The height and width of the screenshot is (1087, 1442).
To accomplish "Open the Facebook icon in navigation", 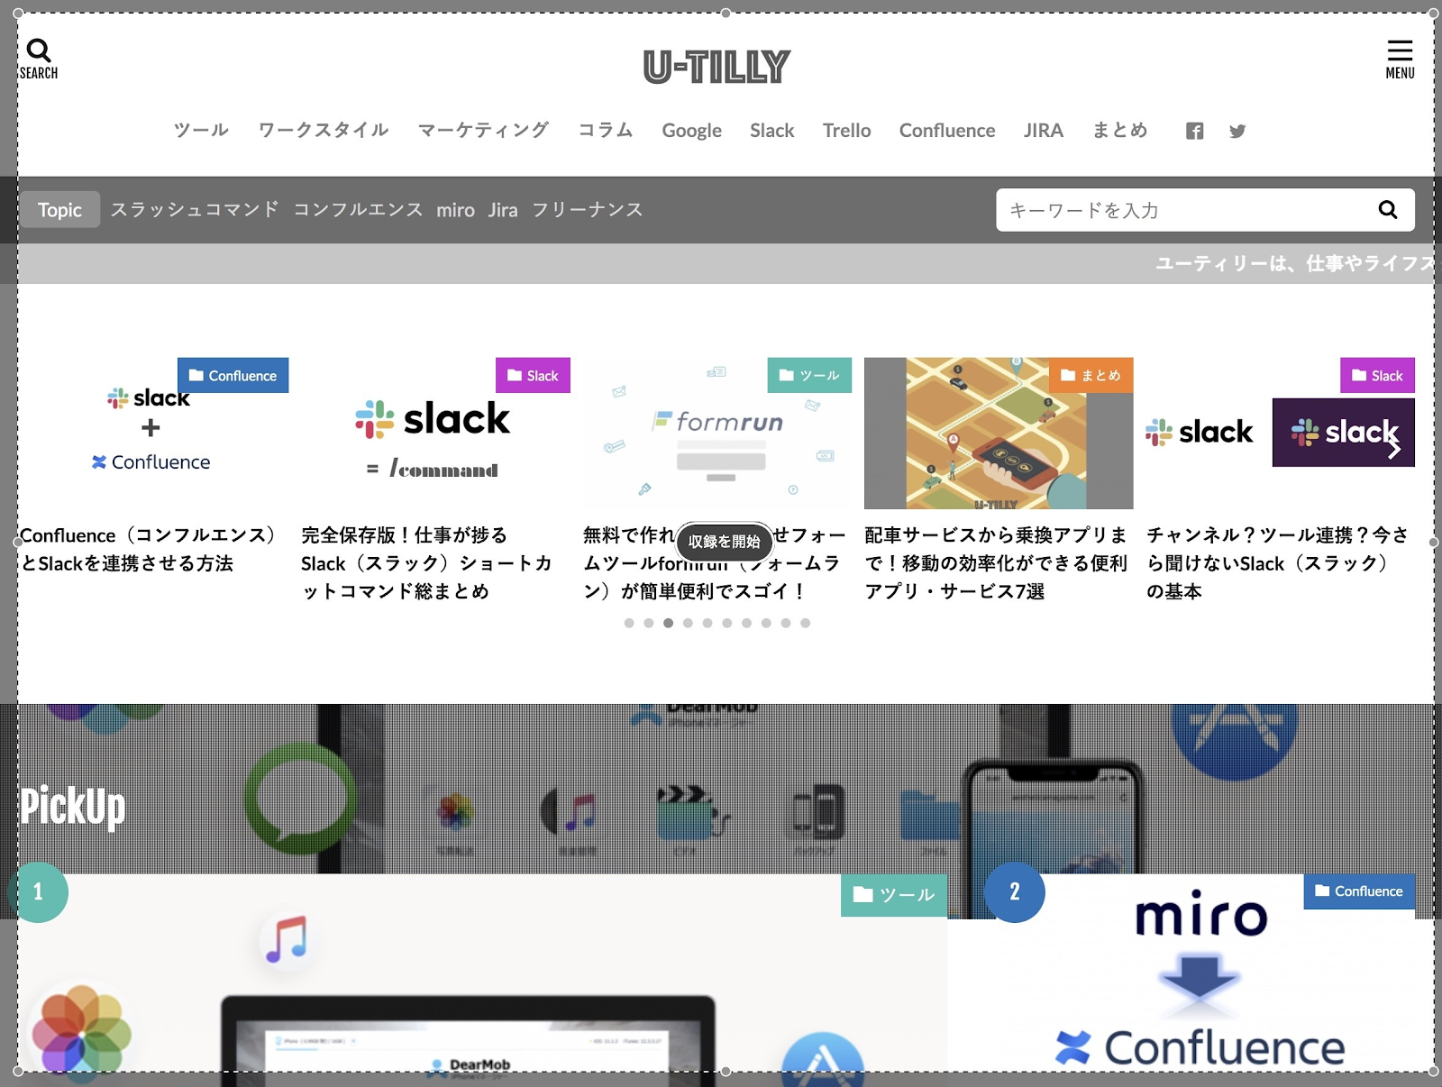I will (x=1194, y=131).
